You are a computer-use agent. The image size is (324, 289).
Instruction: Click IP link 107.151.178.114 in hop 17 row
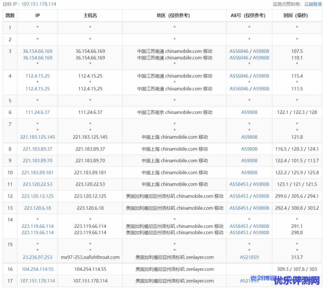click(x=37, y=281)
